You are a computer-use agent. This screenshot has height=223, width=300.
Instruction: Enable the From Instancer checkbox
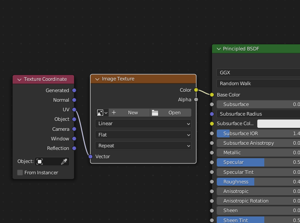pos(20,173)
